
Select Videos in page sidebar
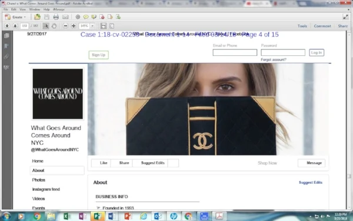coord(38,199)
